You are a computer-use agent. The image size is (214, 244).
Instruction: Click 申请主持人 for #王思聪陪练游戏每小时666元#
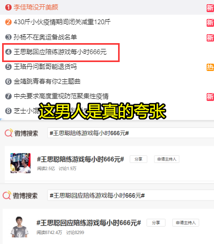[x=167, y=159]
